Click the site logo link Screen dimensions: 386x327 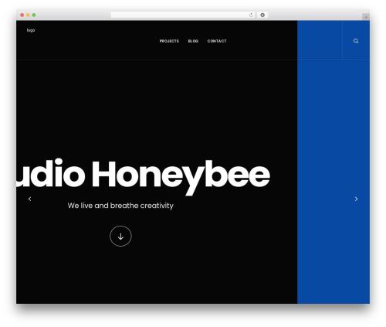click(x=31, y=30)
